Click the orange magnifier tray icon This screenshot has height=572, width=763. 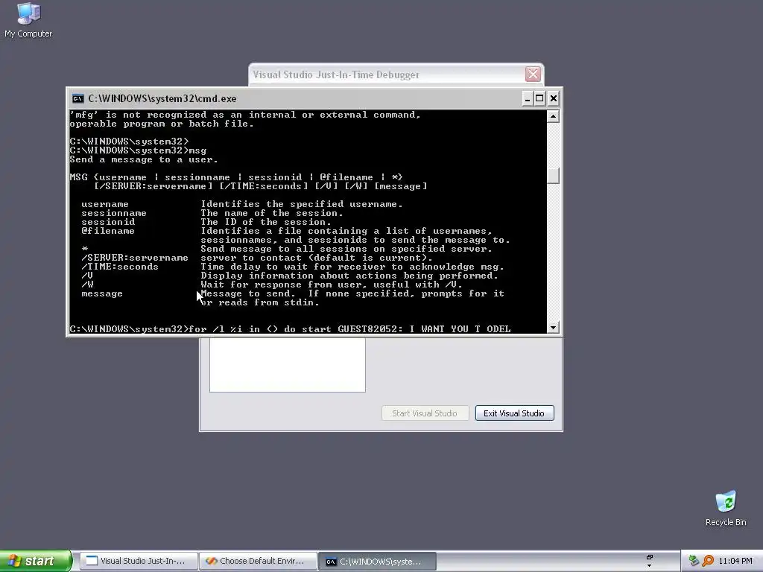(x=708, y=561)
